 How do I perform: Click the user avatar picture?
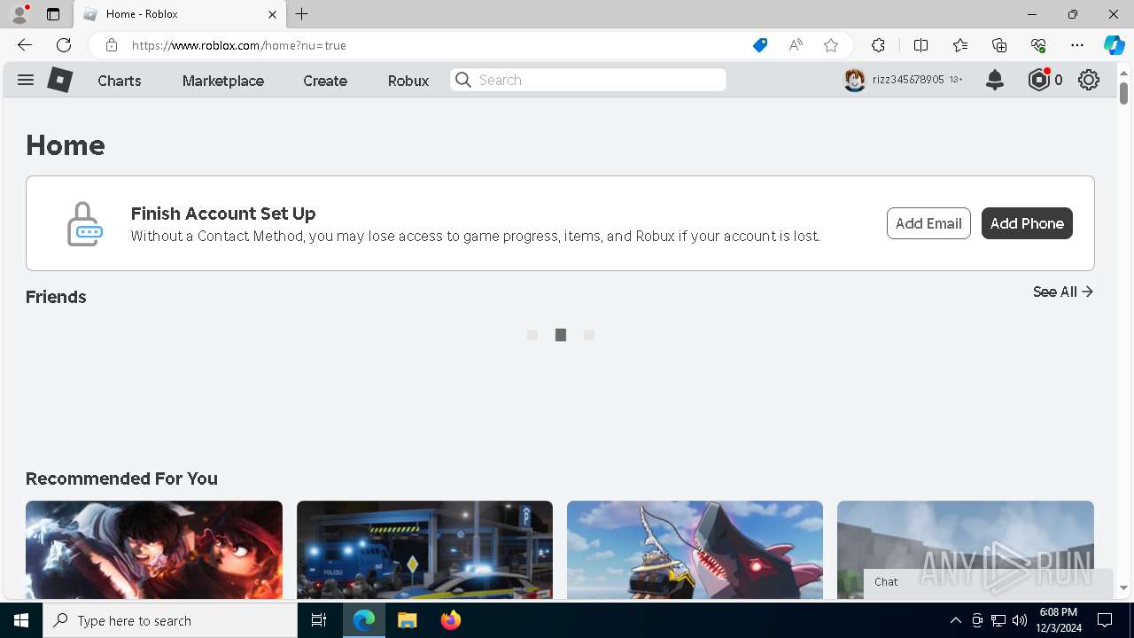coord(854,80)
